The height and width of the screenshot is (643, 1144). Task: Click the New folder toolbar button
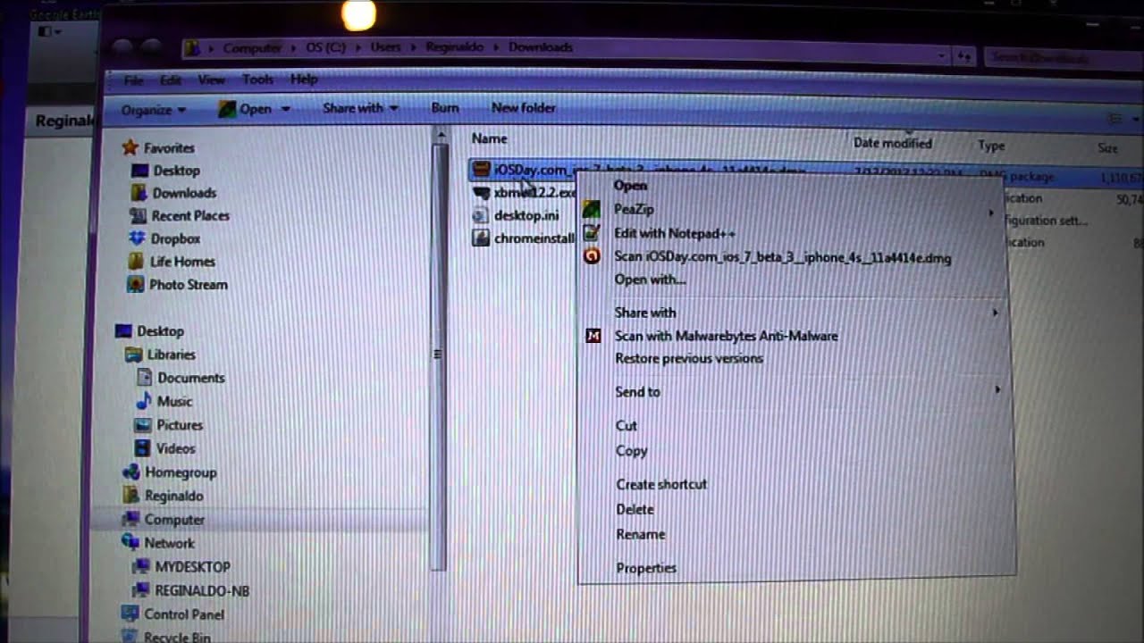(x=524, y=107)
